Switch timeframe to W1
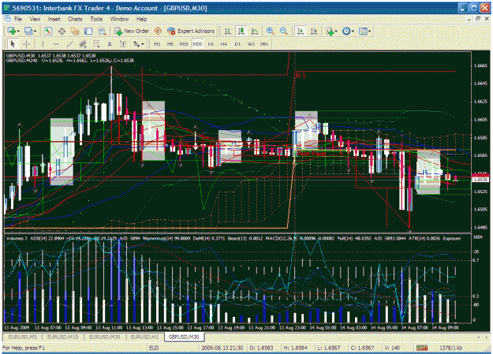The image size is (493, 354). 251,44
